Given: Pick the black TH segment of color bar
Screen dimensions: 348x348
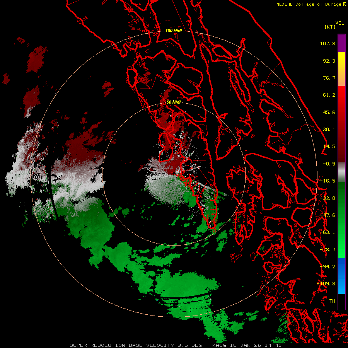Looking at the screenshot, I should coord(341,301).
